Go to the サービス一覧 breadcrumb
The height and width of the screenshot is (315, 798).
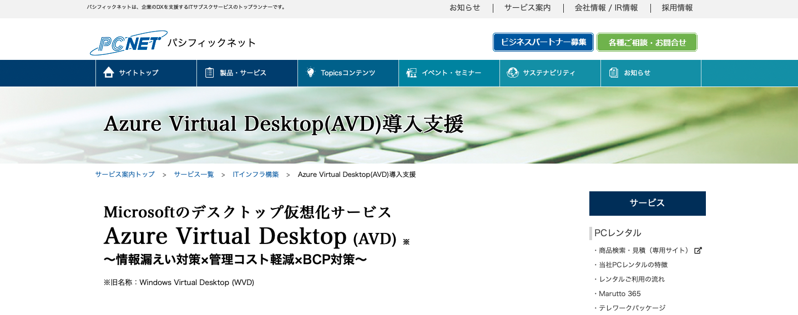click(x=194, y=174)
